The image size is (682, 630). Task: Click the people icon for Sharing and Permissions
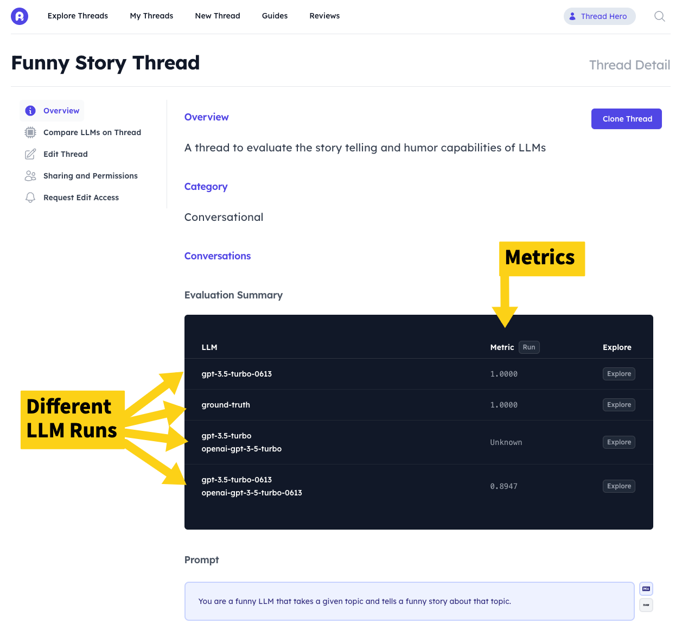[31, 176]
